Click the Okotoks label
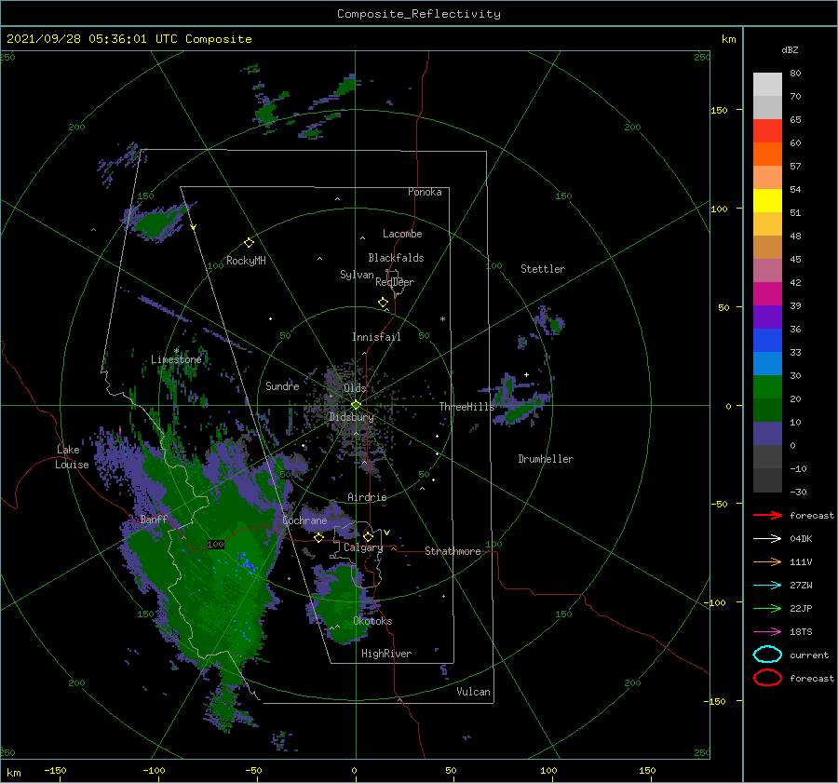The width and height of the screenshot is (838, 783). tap(372, 621)
